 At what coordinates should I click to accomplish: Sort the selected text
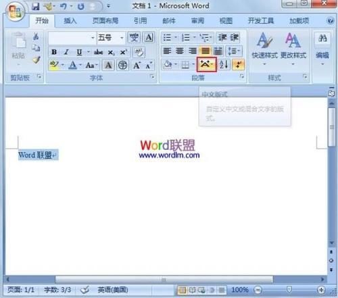coord(224,65)
